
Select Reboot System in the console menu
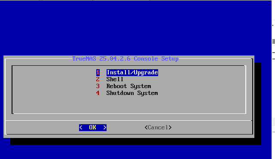tap(128, 86)
